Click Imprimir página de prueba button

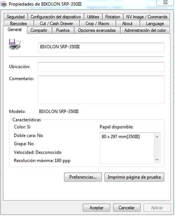134,177
